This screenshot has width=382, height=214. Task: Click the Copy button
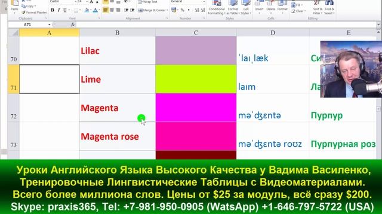click(29, 6)
